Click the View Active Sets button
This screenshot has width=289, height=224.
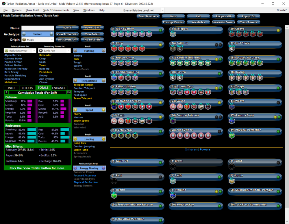point(67,34)
